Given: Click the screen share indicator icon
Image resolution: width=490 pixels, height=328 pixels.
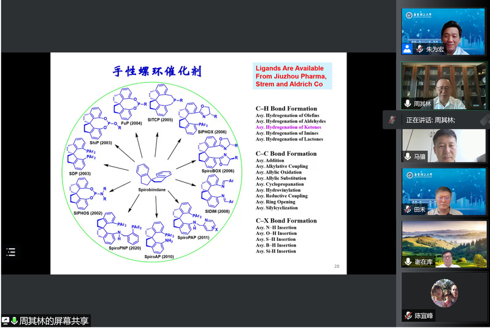Looking at the screenshot, I should pyautogui.click(x=5, y=321).
